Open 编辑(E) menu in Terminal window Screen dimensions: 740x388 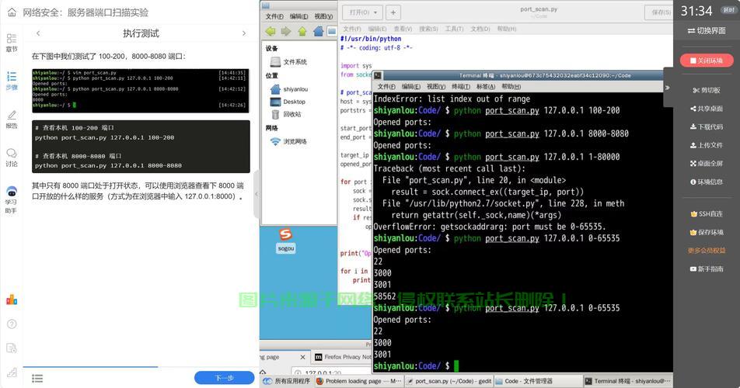410,87
